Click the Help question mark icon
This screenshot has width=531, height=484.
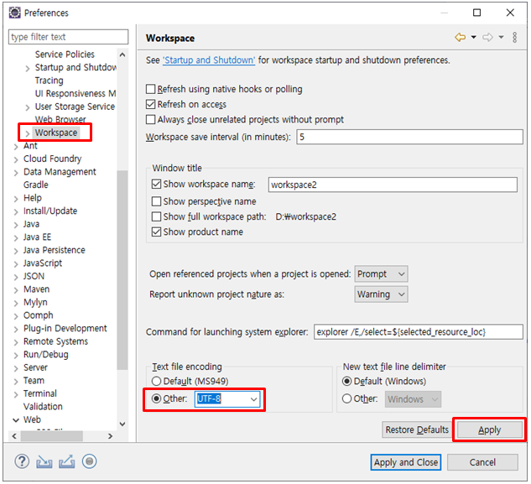click(x=22, y=461)
